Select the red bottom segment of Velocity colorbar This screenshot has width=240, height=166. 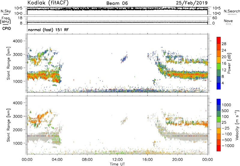(219, 148)
